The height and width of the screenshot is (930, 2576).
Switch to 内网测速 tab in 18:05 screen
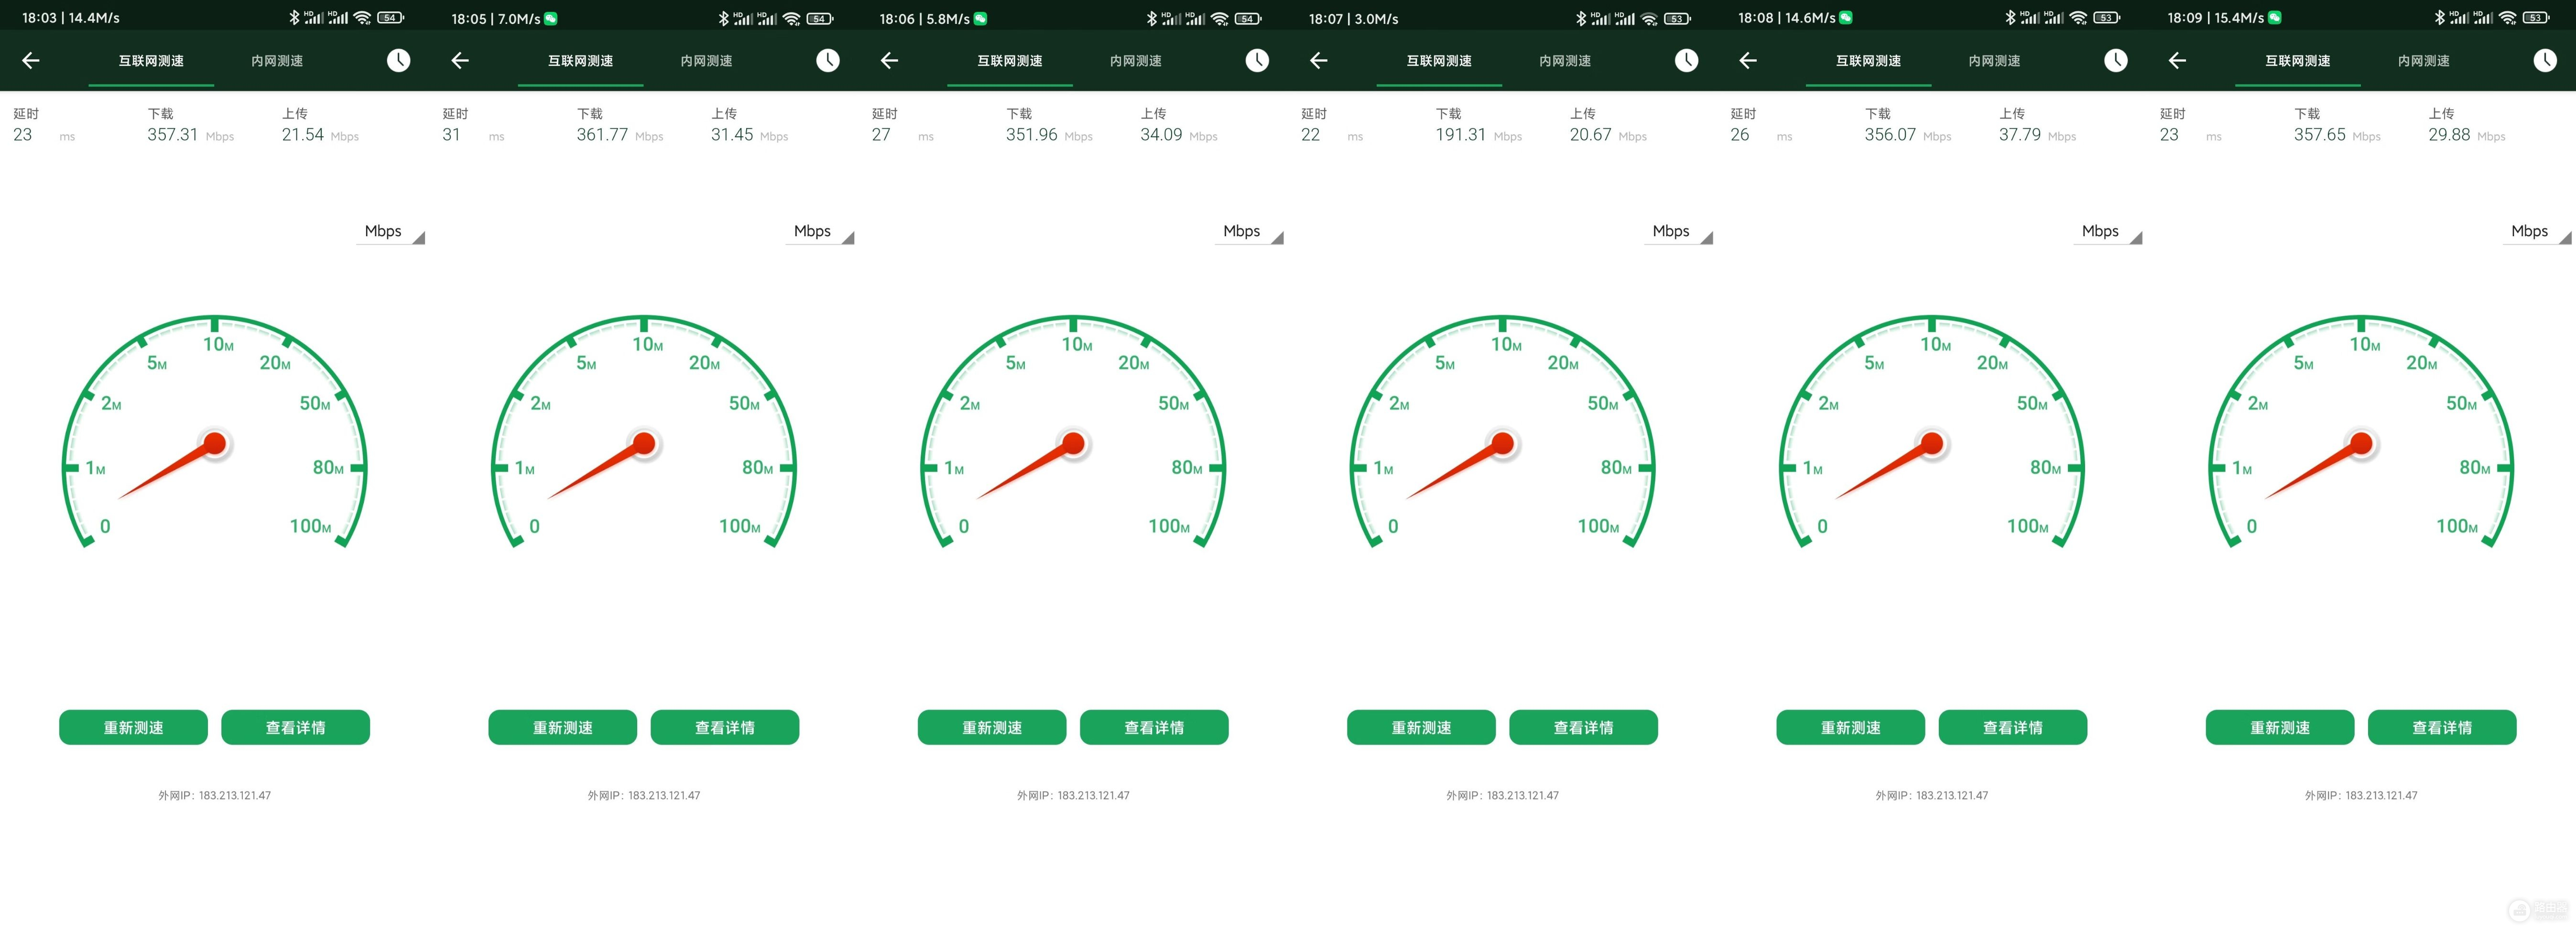tap(706, 61)
